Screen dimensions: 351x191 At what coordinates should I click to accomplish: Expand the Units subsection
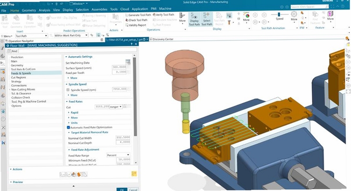[69, 123]
